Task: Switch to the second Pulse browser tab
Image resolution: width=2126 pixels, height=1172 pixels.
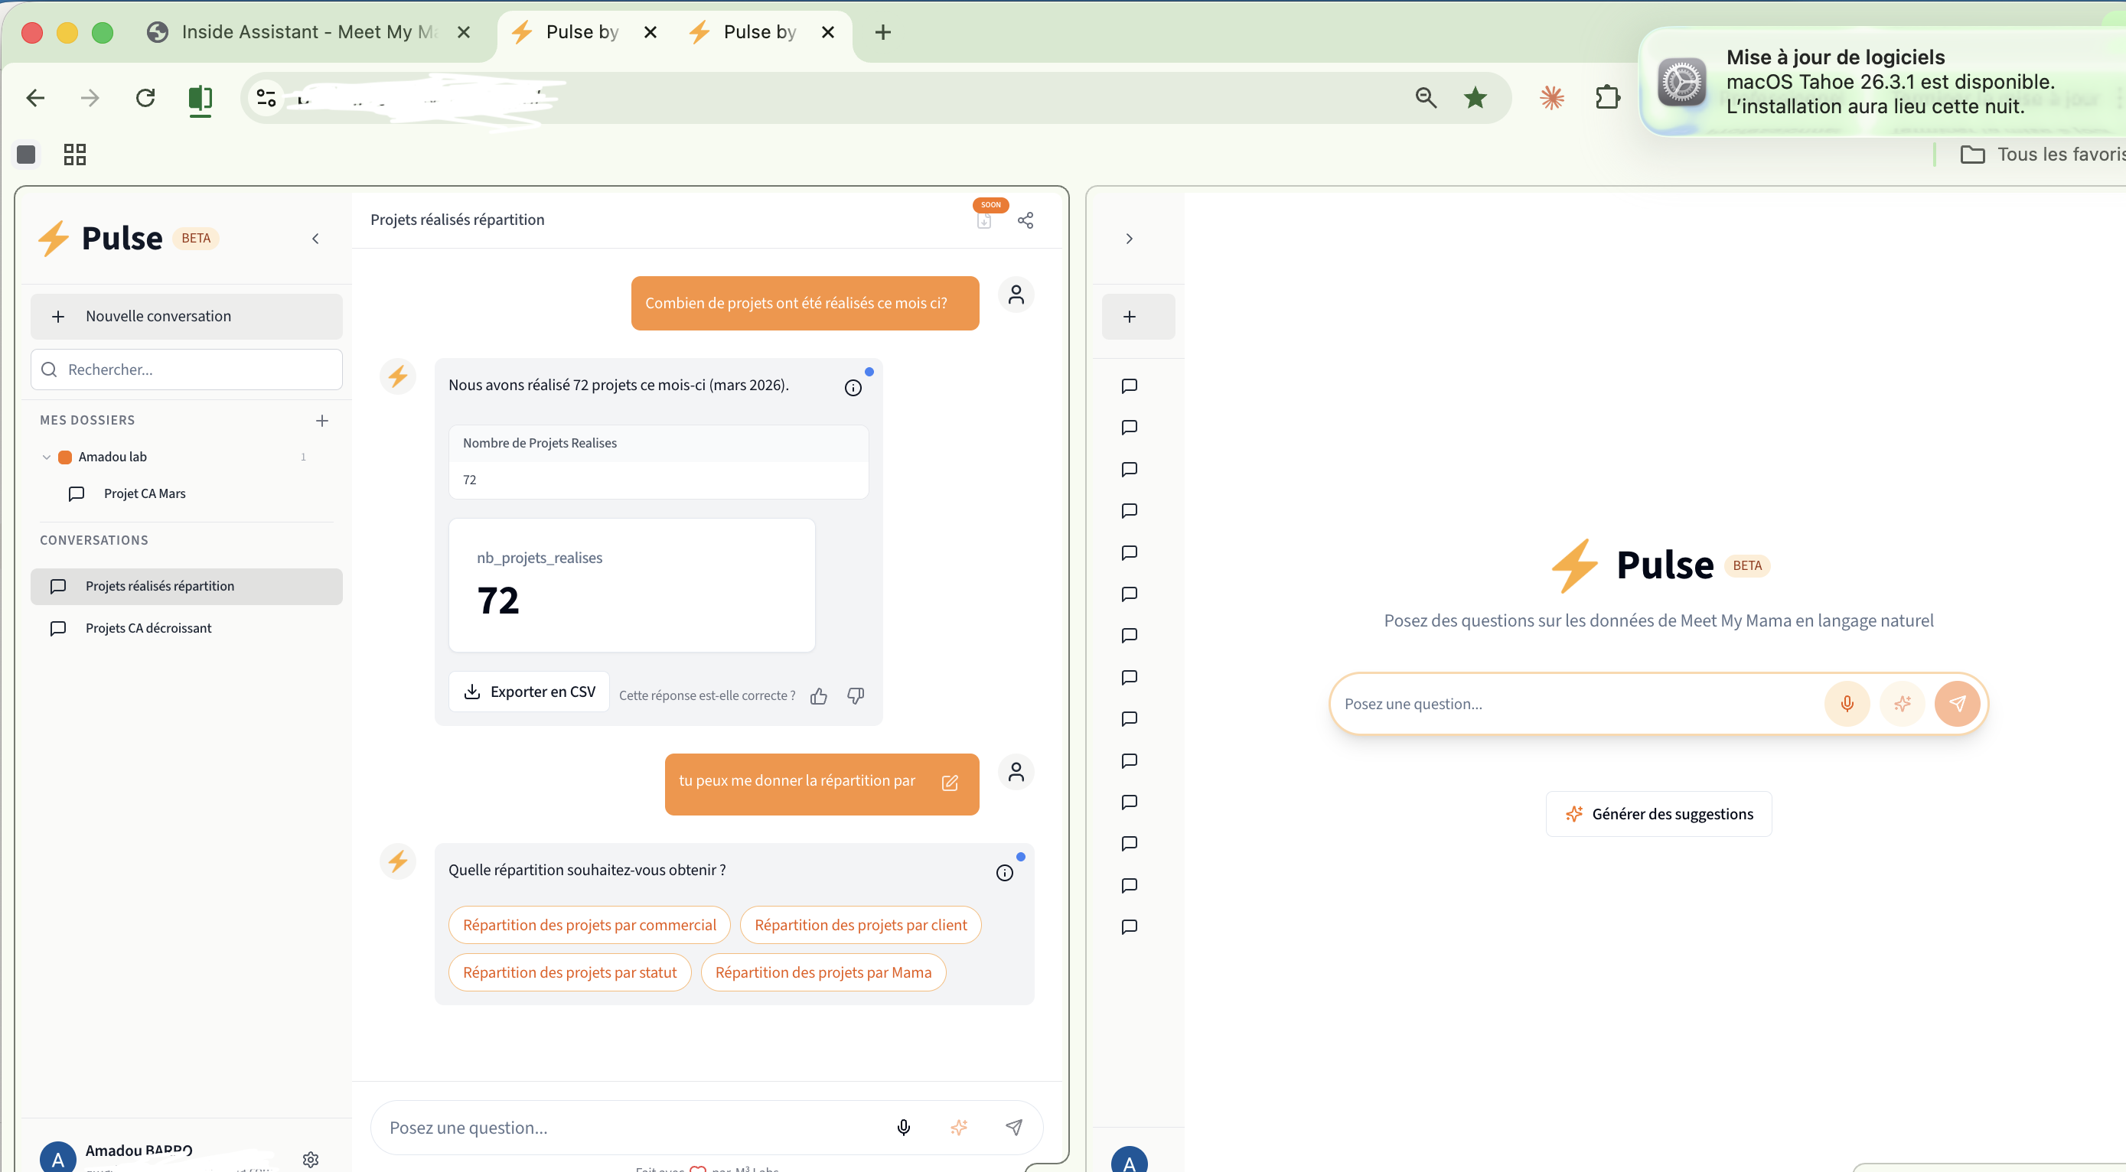Action: [759, 32]
